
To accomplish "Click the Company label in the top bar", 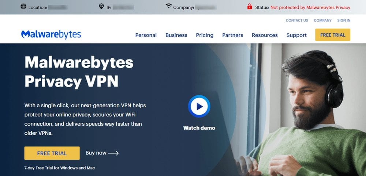I will [183, 7].
